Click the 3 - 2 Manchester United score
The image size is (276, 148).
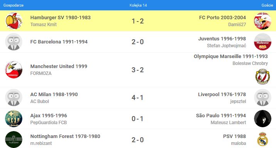pyautogui.click(x=138, y=70)
